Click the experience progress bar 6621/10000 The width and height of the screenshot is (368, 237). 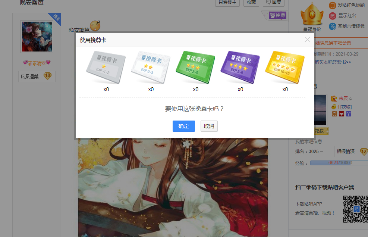[339, 163]
